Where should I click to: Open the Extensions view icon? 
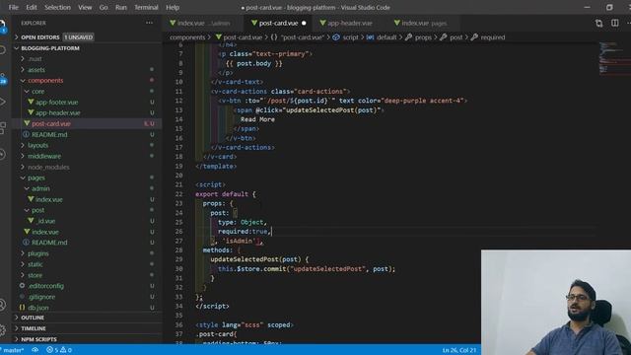pos(2,128)
